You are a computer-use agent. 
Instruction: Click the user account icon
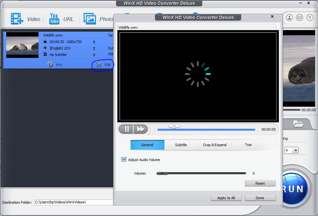(289, 18)
